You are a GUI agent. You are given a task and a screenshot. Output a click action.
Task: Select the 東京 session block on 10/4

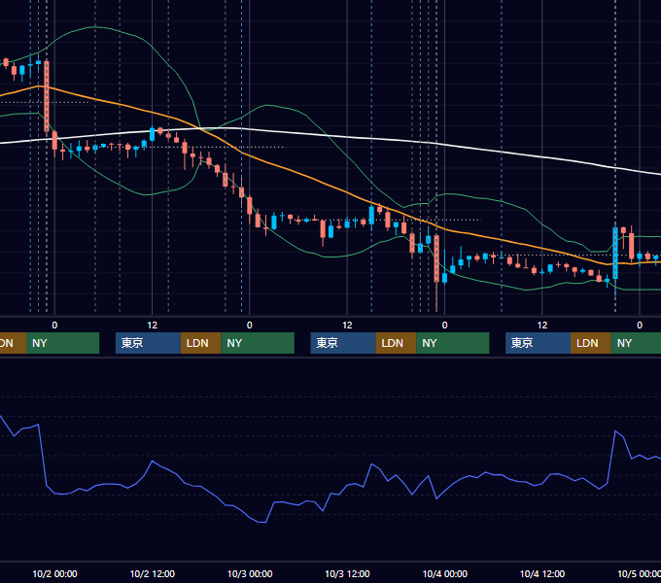(538, 343)
